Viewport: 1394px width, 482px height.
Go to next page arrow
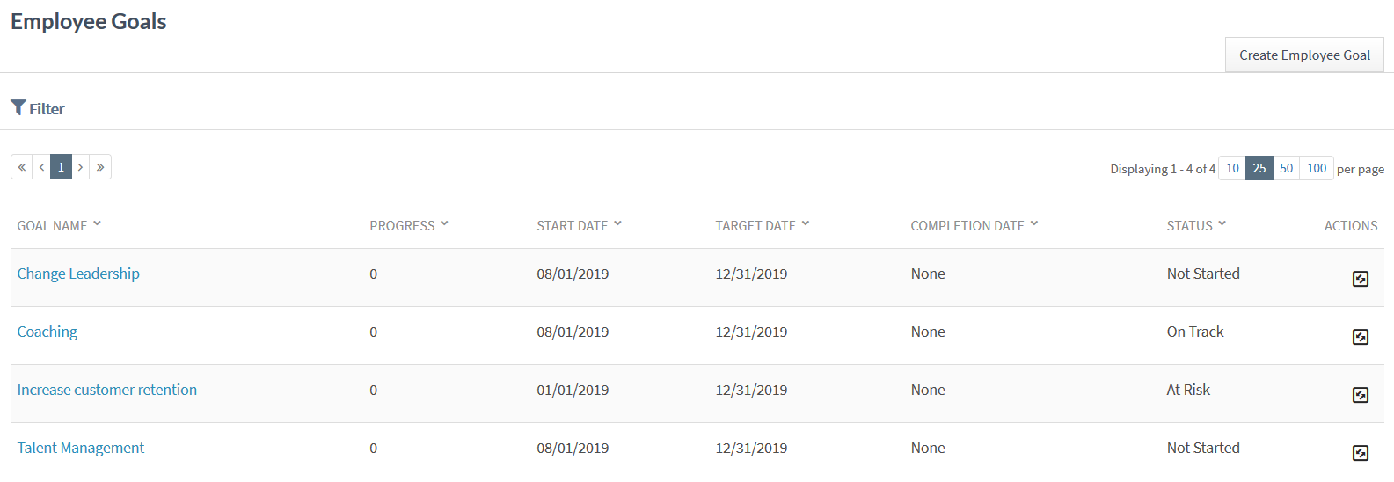(80, 167)
